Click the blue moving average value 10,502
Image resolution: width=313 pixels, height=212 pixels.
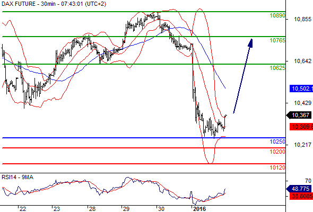[301, 89]
